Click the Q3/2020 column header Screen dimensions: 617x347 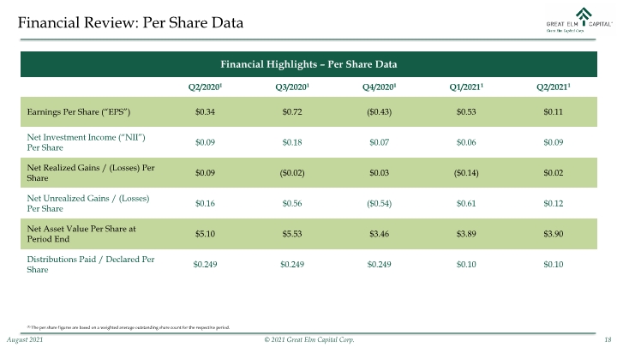(x=292, y=87)
